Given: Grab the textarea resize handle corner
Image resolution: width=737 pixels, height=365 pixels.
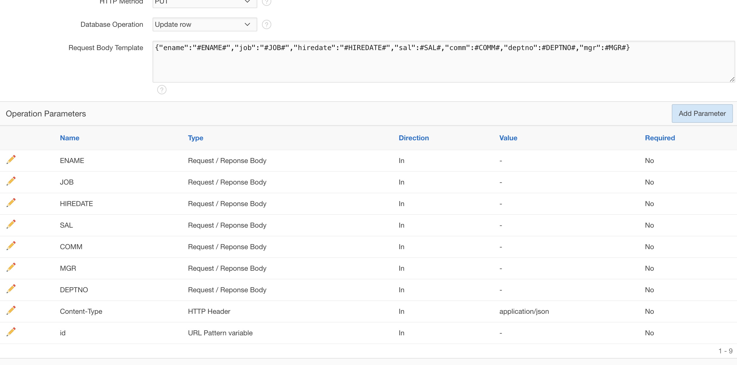Looking at the screenshot, I should click(732, 79).
